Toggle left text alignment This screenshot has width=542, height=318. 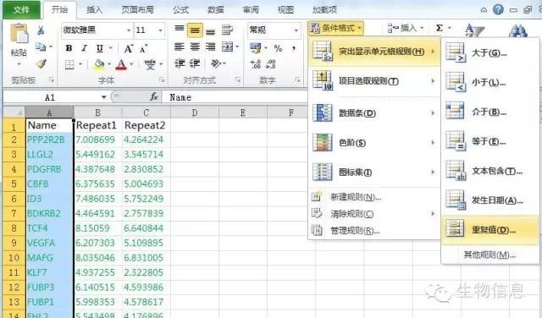(179, 47)
